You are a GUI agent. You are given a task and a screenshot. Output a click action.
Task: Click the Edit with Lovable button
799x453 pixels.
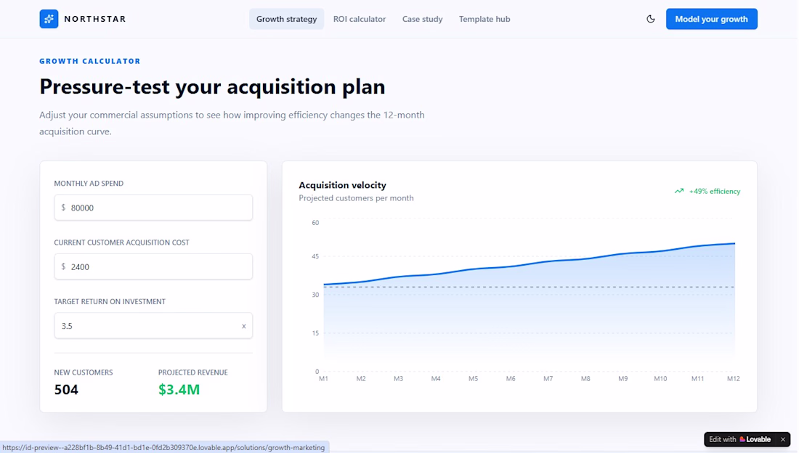click(x=741, y=439)
